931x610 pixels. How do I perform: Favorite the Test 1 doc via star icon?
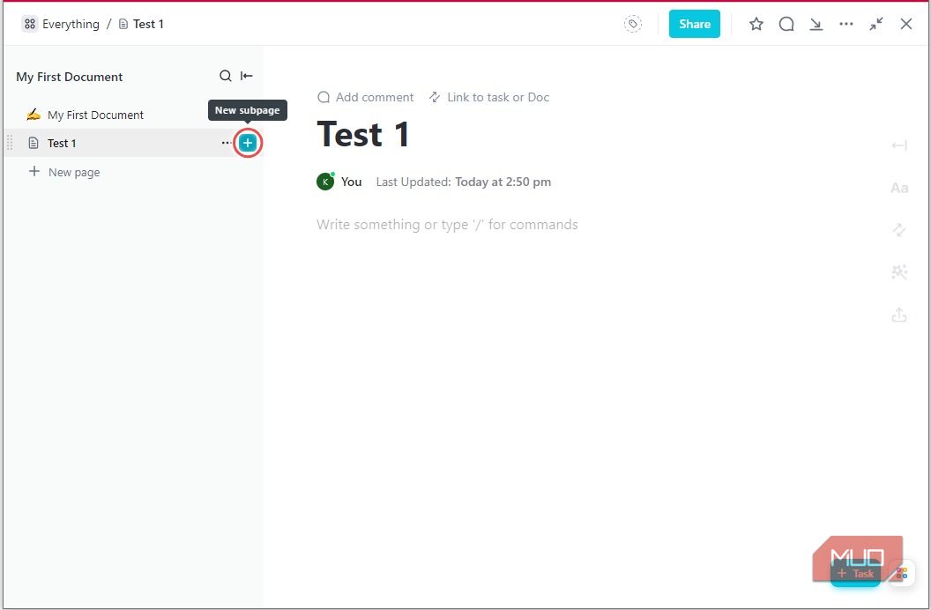click(x=756, y=24)
